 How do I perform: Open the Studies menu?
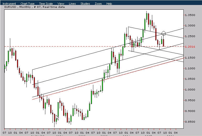[85, 4]
